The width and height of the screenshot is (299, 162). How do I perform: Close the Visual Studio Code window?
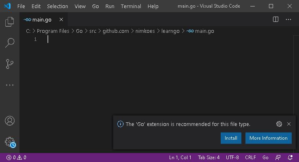click(x=289, y=6)
